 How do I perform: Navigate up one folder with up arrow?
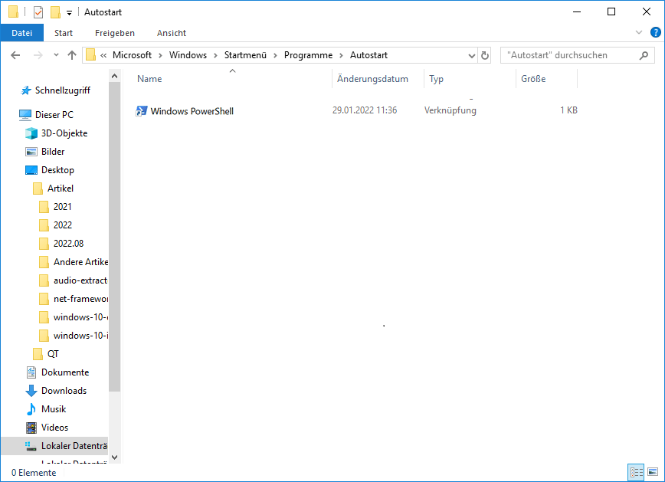click(72, 55)
